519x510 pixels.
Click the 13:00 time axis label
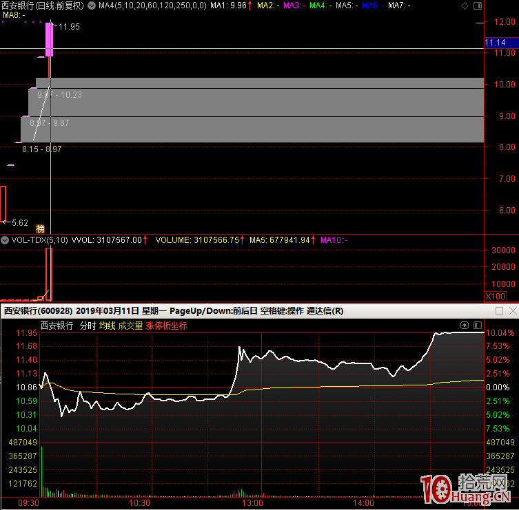pyautogui.click(x=252, y=502)
